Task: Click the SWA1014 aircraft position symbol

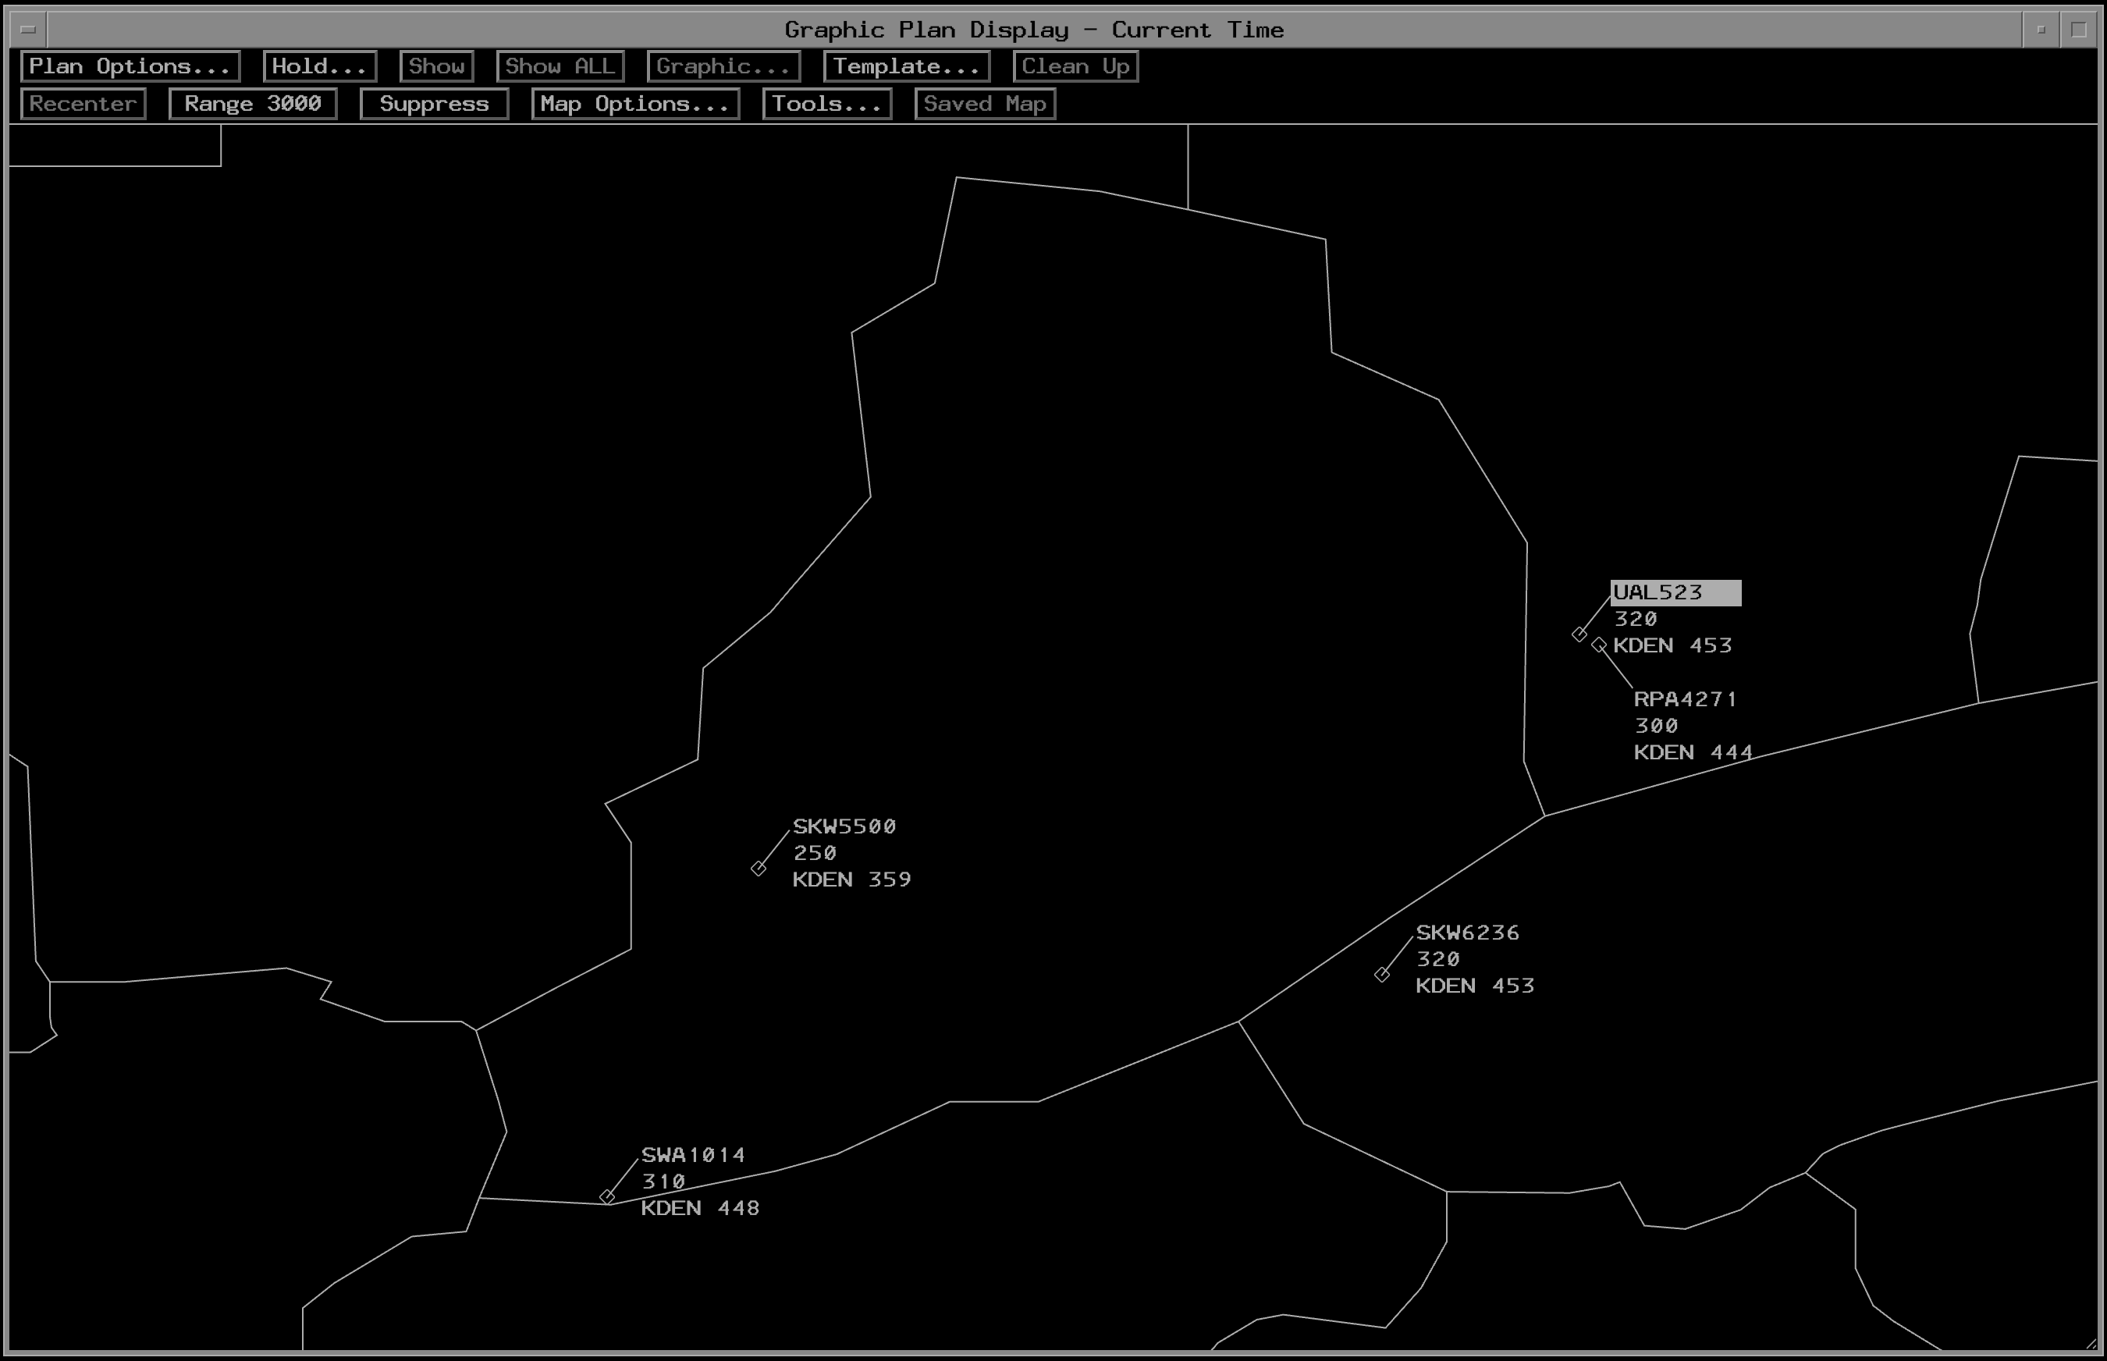Action: point(607,1196)
